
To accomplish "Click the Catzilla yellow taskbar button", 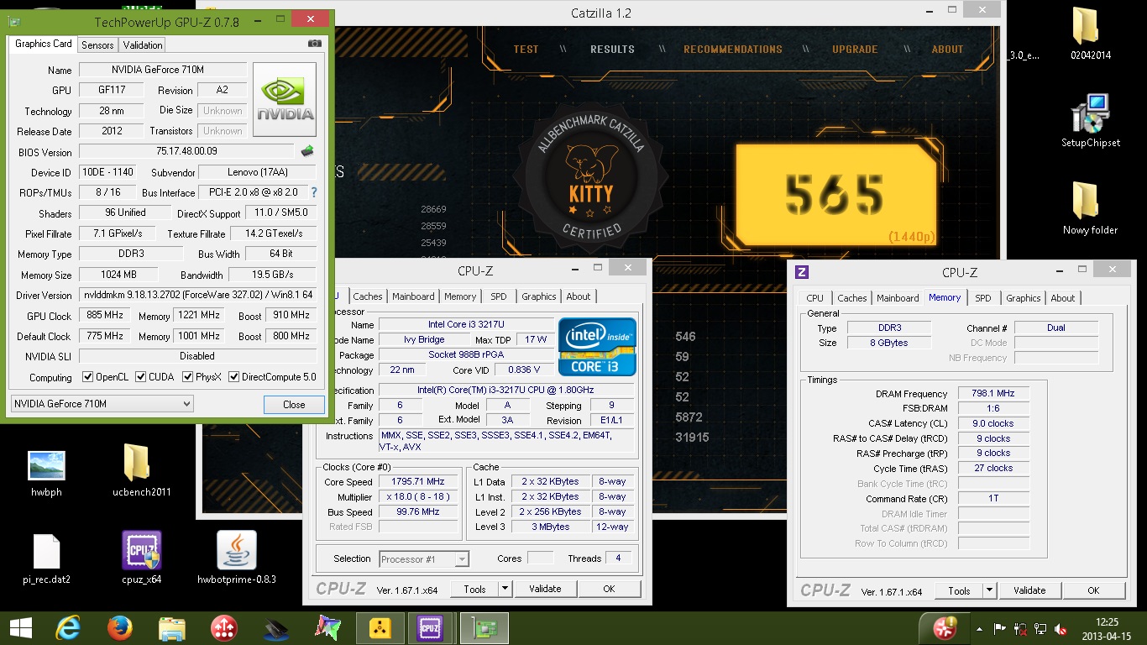I will click(380, 628).
